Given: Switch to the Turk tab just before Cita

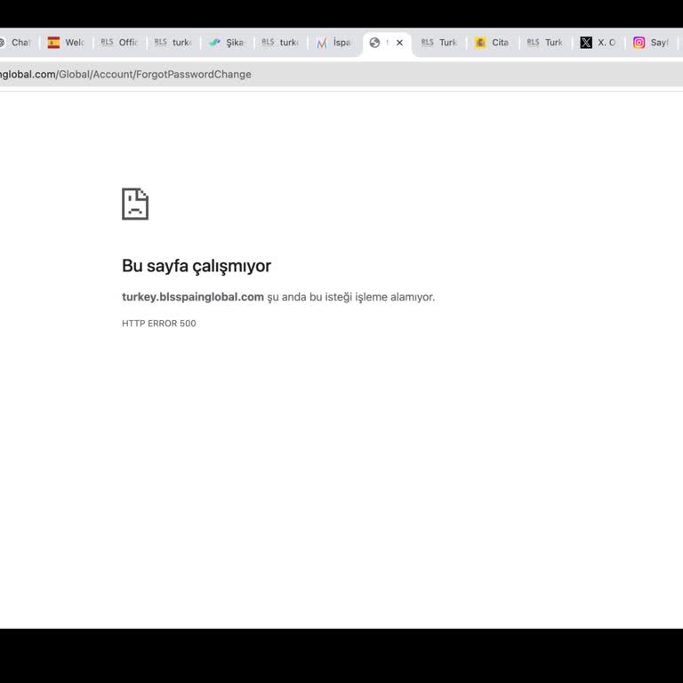Looking at the screenshot, I should [439, 43].
